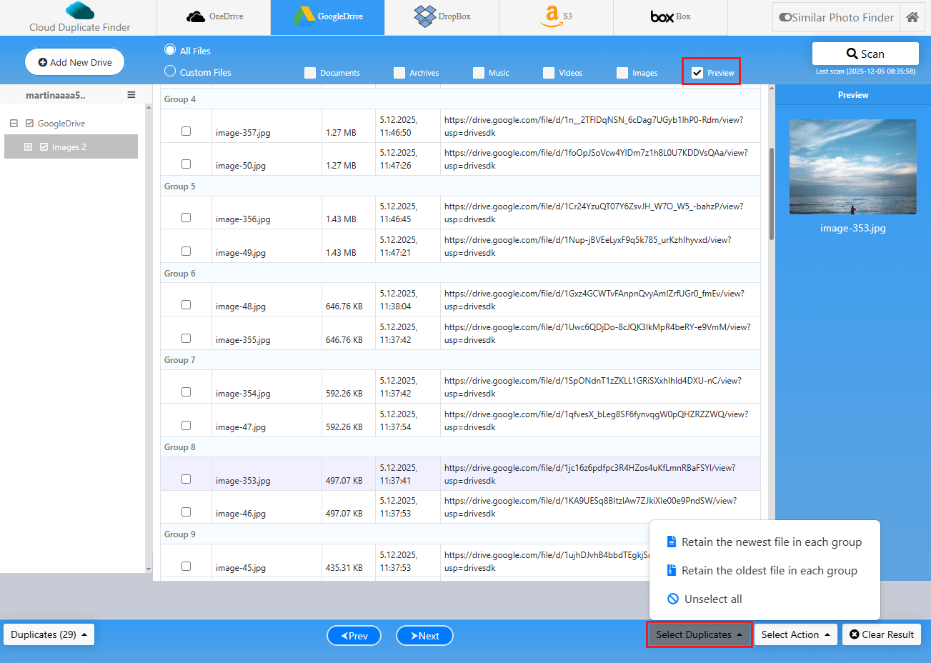
Task: Click the Box logo icon
Action: 662,16
